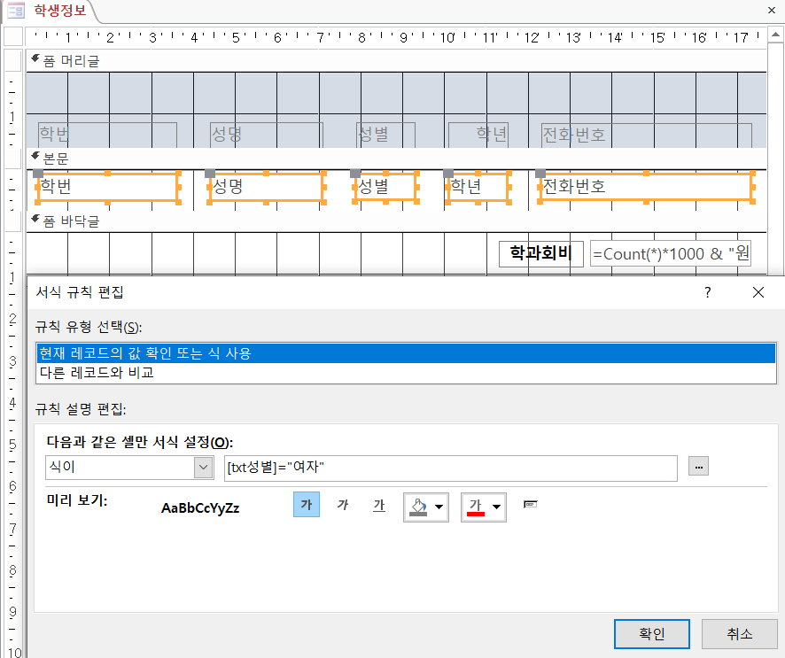This screenshot has height=658, width=785.
Task: Select the 학과회비 label in form footer
Action: (x=540, y=254)
